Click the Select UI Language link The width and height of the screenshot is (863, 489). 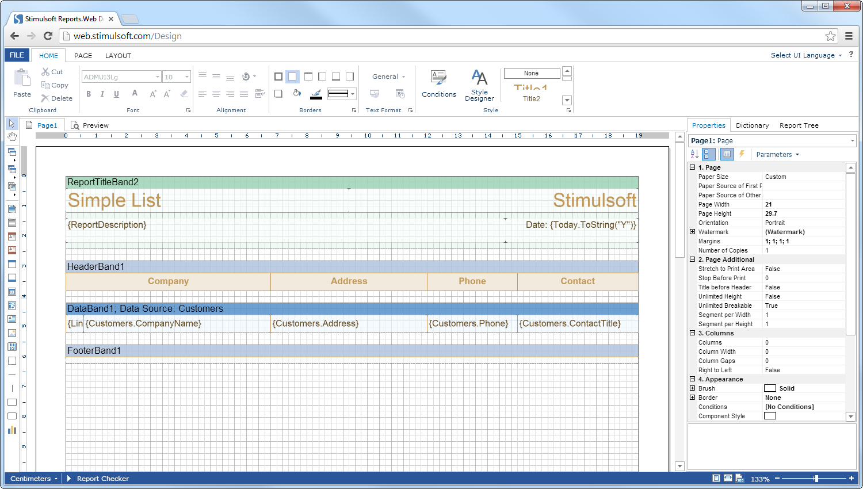pos(802,55)
